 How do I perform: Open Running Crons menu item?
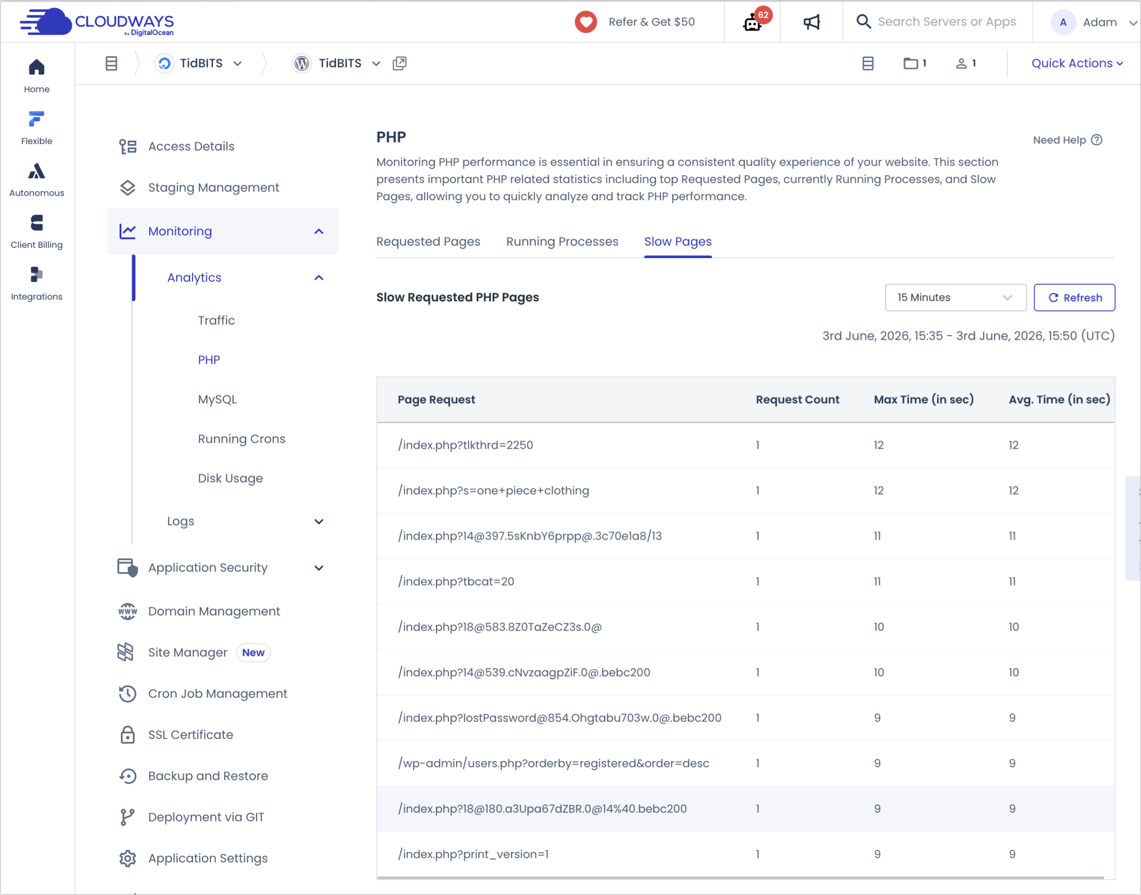(x=242, y=439)
